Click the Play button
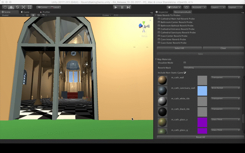The width and height of the screenshot is (245, 153). [116, 7]
